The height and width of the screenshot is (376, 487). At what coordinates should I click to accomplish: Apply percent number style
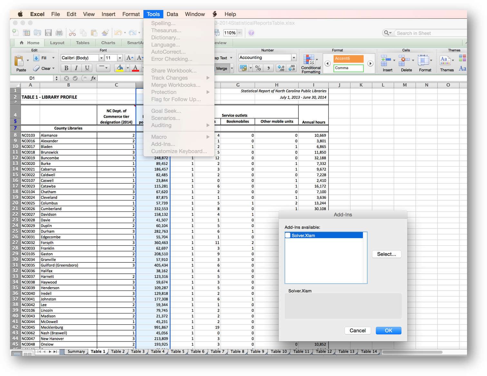click(257, 68)
